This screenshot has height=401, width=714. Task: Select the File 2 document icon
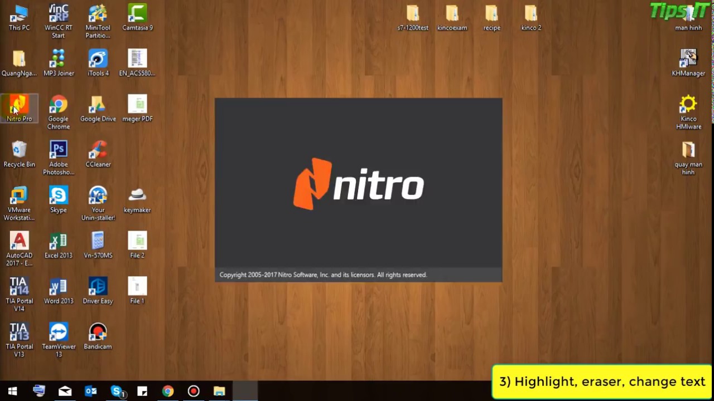[x=137, y=246]
